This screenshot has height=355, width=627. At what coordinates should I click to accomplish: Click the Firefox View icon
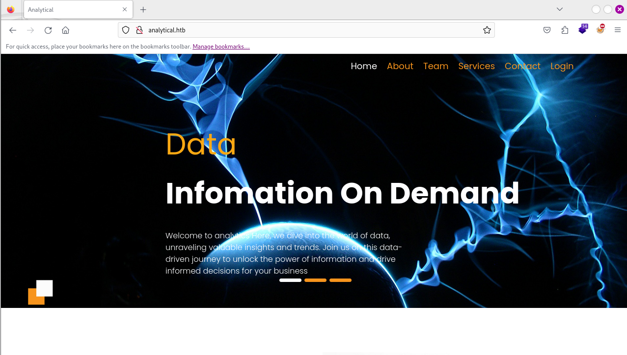click(x=11, y=9)
